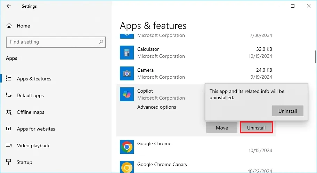This screenshot has height=173, width=317.
Task: Select the Calculator app name
Action: [x=148, y=49]
